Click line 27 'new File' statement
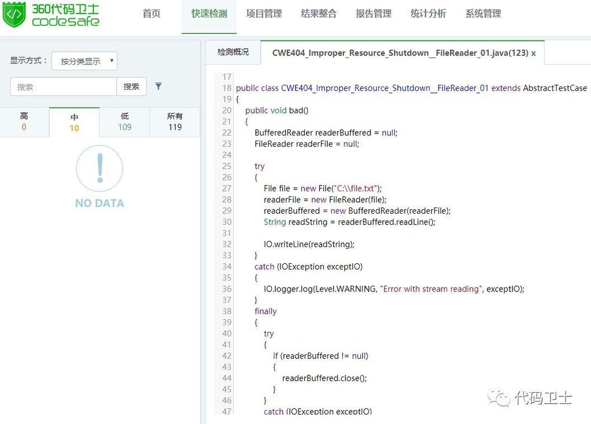This screenshot has height=424, width=591. pos(323,188)
